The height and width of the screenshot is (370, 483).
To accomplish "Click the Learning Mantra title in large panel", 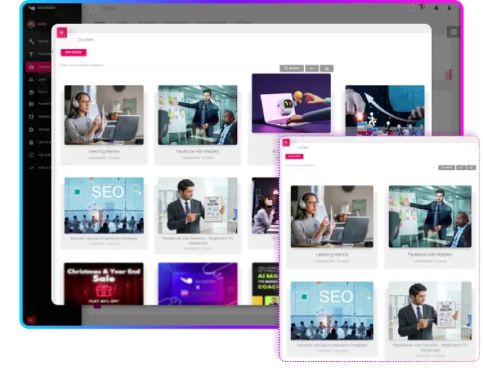I will 104,151.
